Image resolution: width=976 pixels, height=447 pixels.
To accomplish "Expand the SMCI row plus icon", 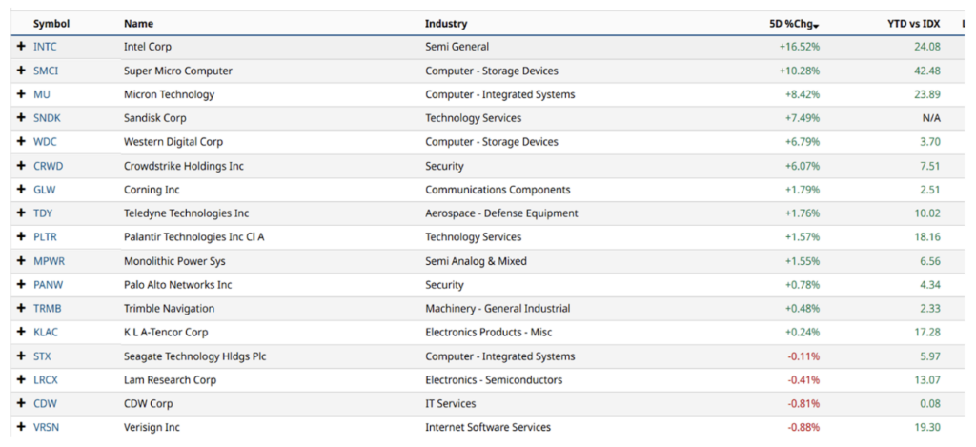I will pos(21,71).
